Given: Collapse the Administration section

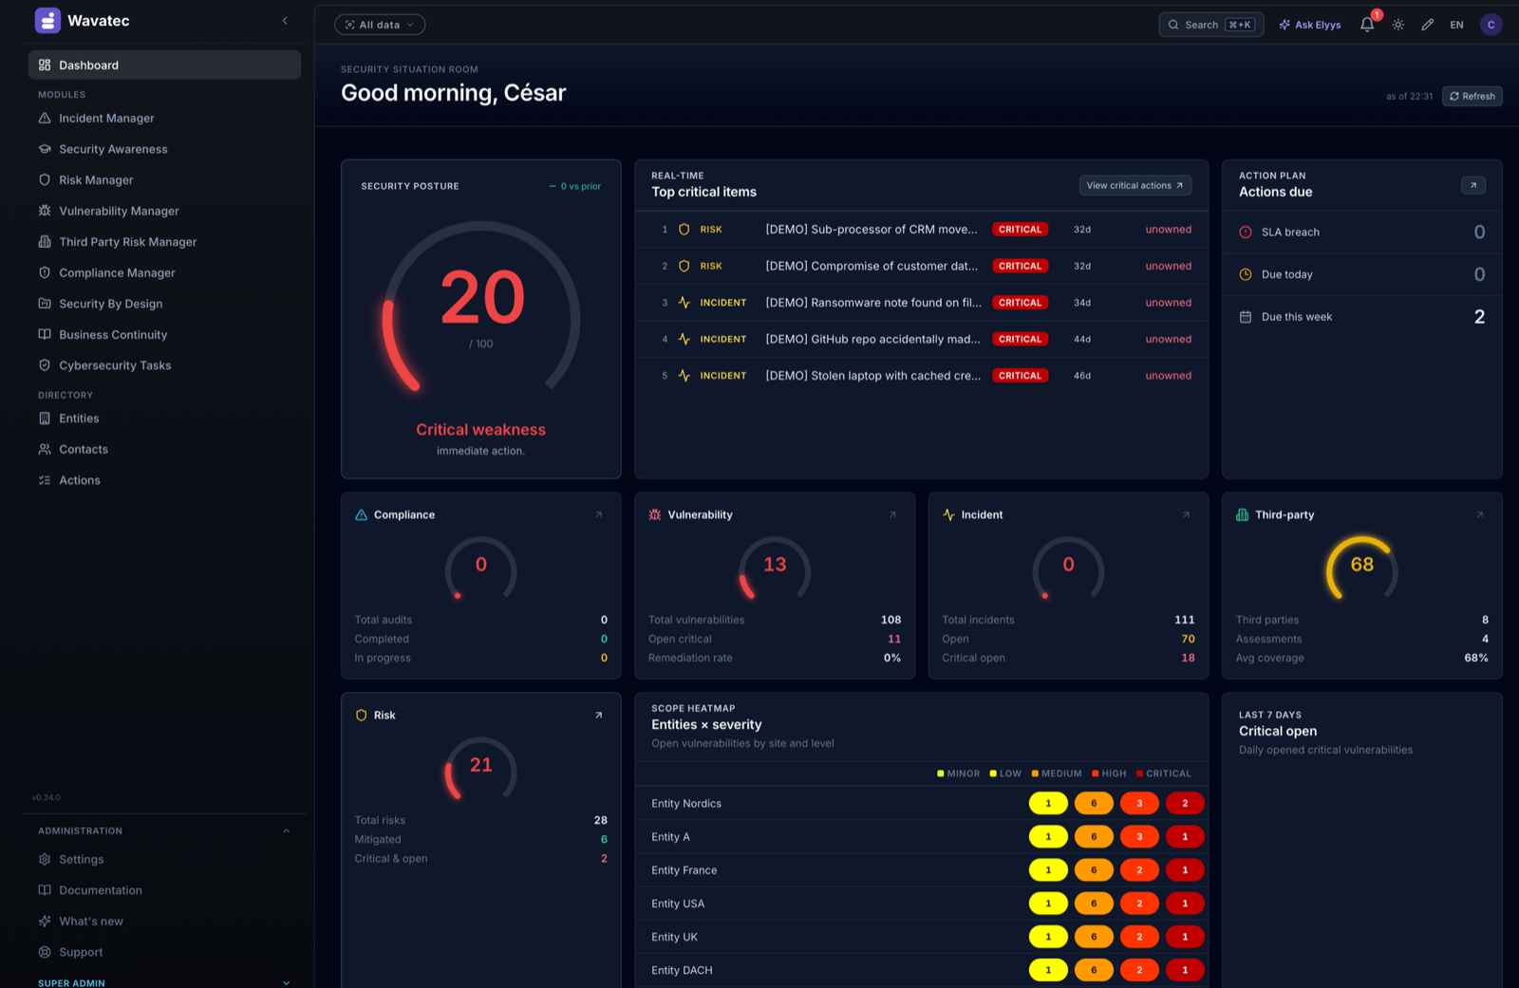Looking at the screenshot, I should pos(287,830).
